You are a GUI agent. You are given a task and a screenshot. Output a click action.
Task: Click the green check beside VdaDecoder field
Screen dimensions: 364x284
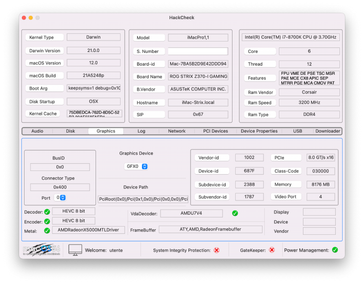pos(235,213)
